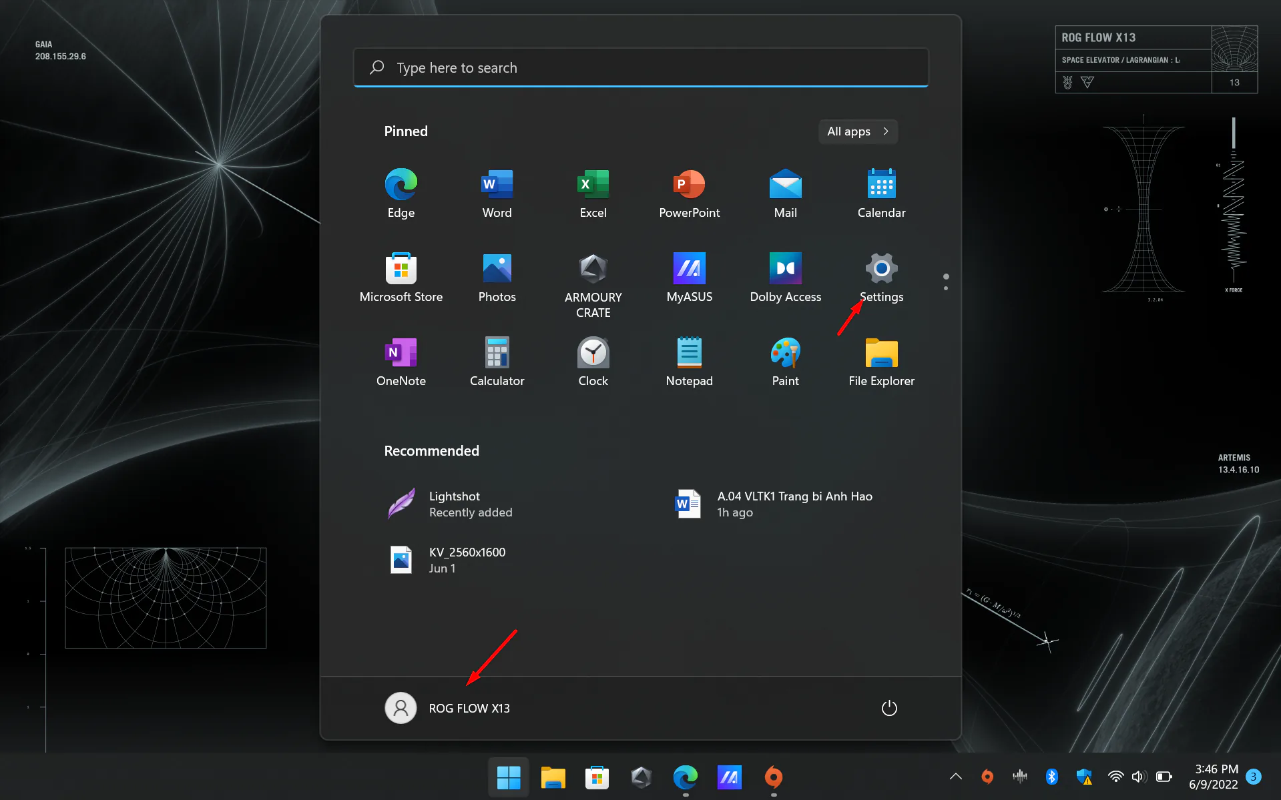Launch the Photos app
The image size is (1281, 800).
click(497, 278)
